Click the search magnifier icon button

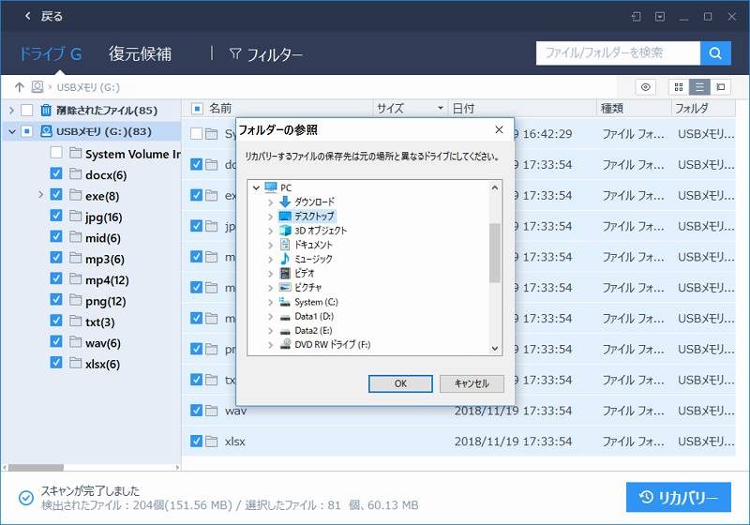point(715,53)
